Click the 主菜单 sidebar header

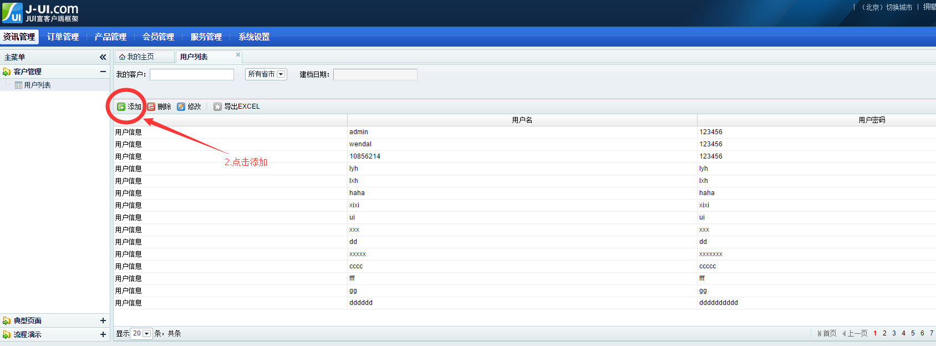(55, 57)
